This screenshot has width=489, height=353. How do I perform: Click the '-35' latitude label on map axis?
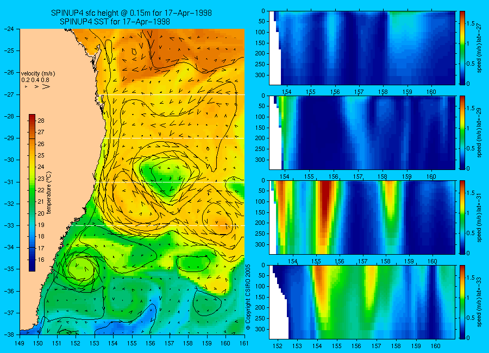(10, 269)
